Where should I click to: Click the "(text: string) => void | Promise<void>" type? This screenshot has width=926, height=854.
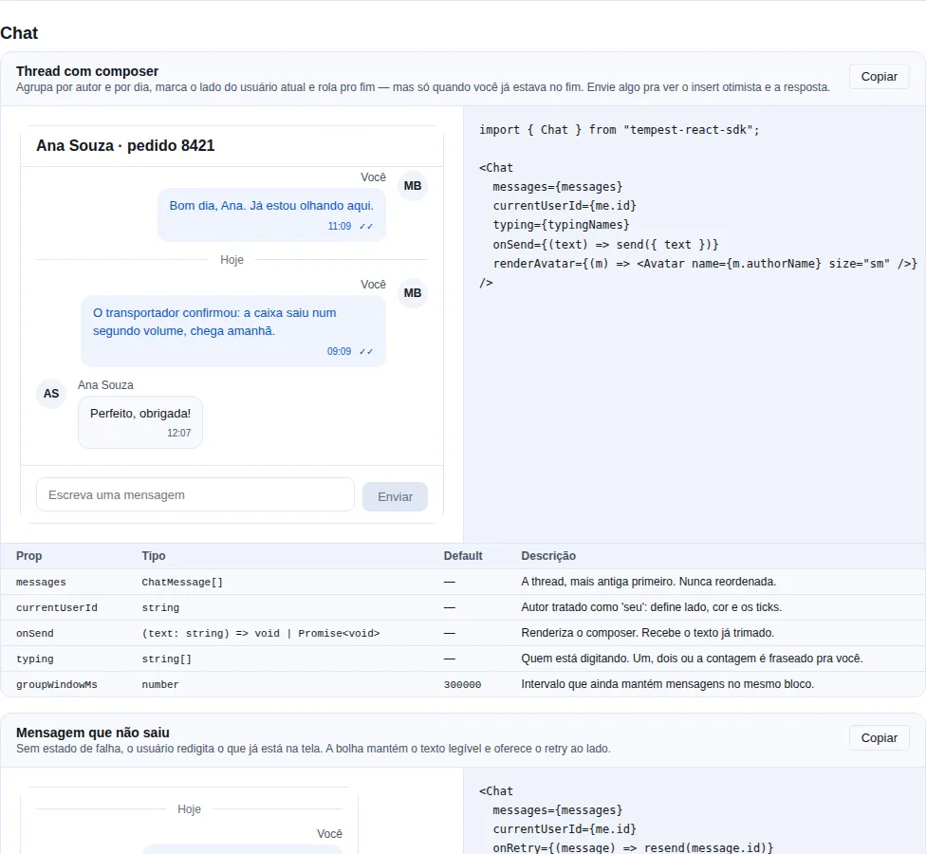point(260,634)
